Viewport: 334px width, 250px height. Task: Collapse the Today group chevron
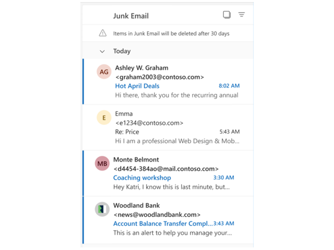(103, 52)
